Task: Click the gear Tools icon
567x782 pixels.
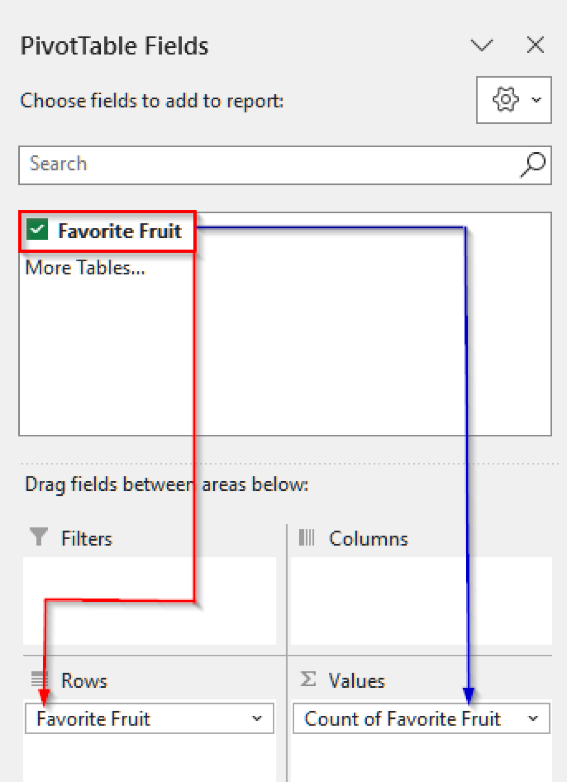Action: [x=505, y=99]
